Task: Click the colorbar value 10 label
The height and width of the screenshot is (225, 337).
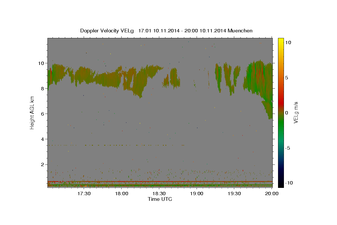Action: point(288,42)
